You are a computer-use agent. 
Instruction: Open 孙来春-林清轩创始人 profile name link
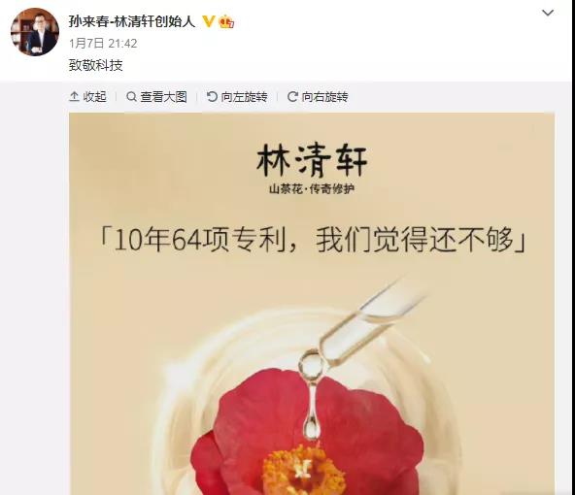coord(132,21)
